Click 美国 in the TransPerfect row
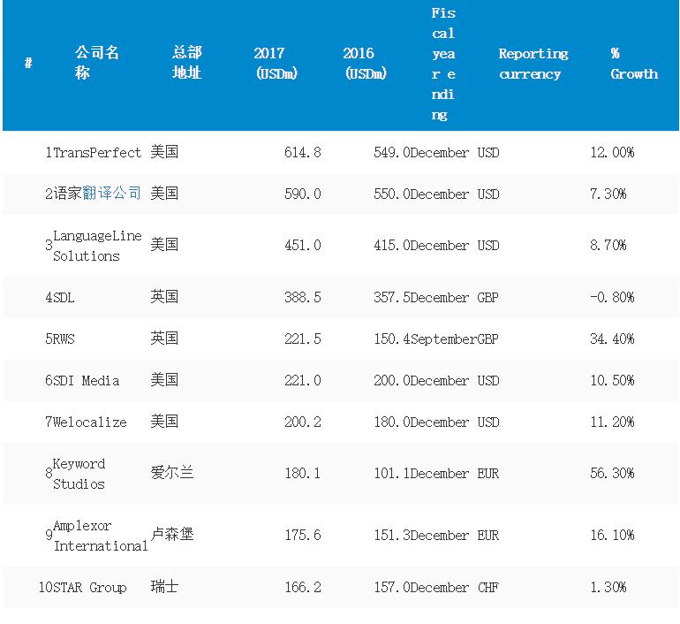 pos(164,152)
